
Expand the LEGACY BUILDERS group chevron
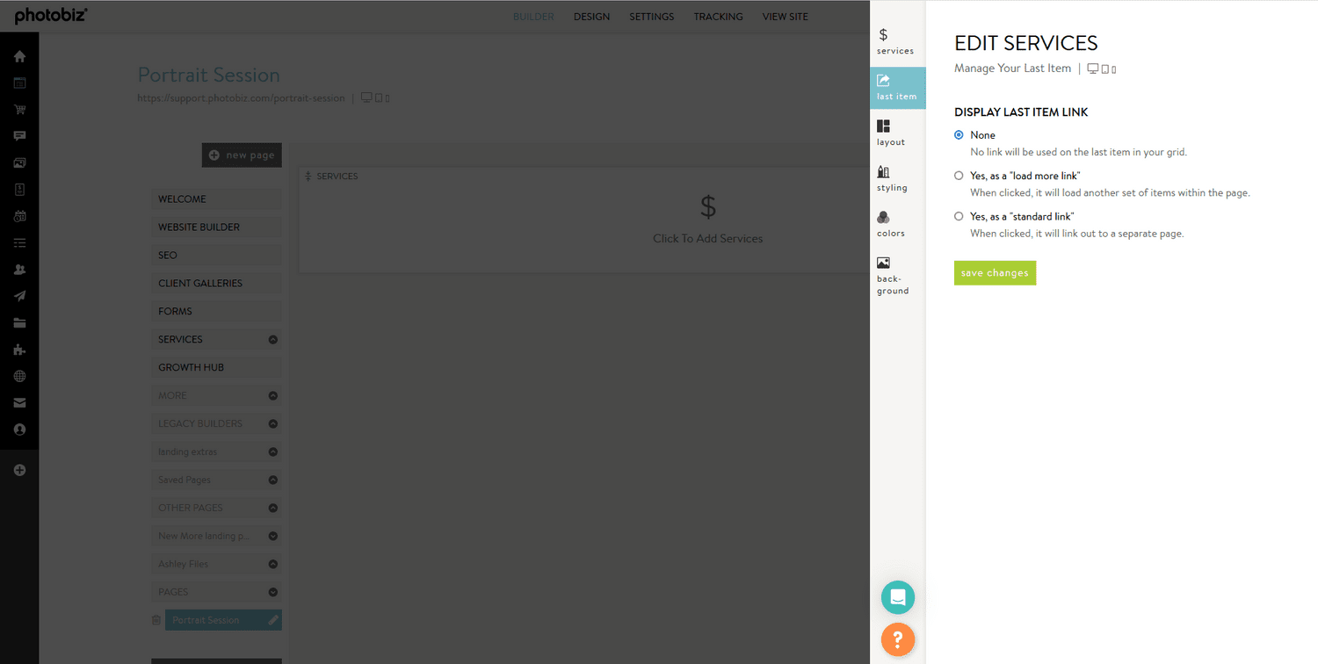[272, 424]
